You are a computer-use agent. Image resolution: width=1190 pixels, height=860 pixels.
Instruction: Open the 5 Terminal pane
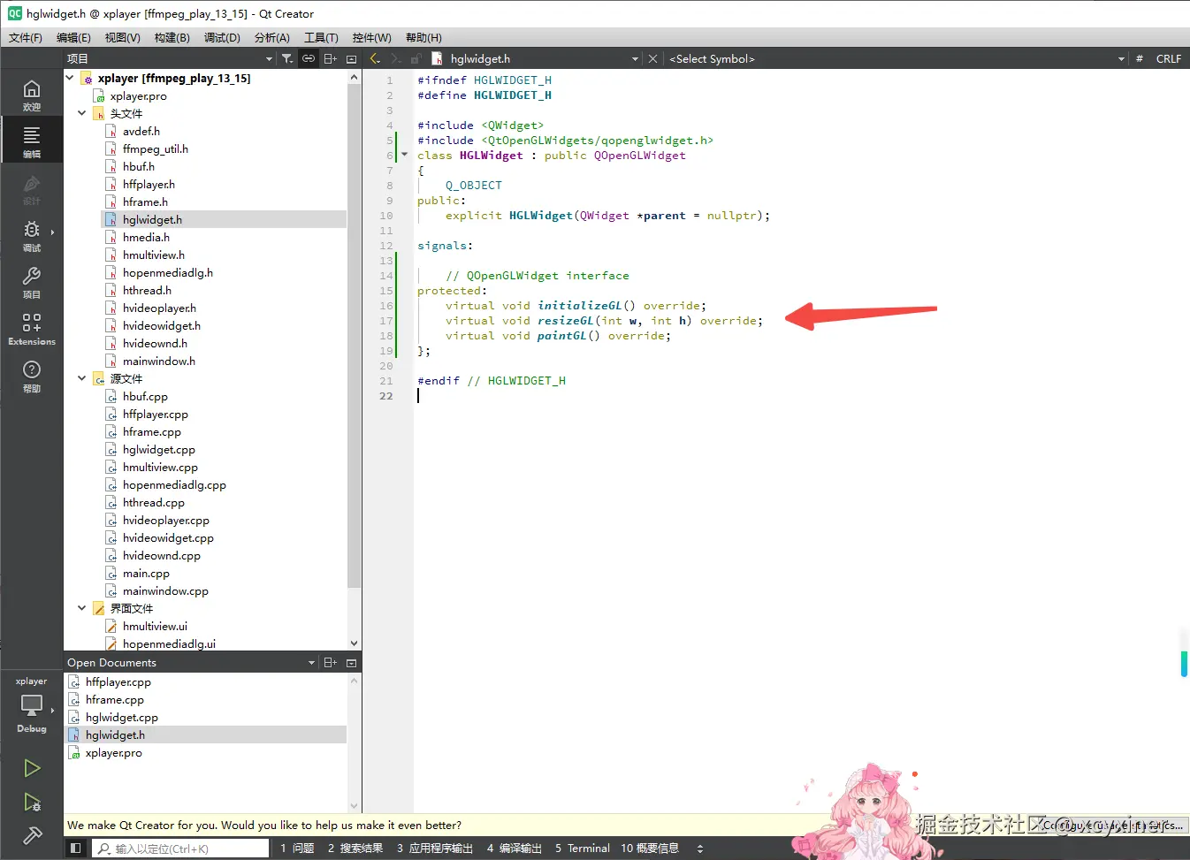coord(582,848)
